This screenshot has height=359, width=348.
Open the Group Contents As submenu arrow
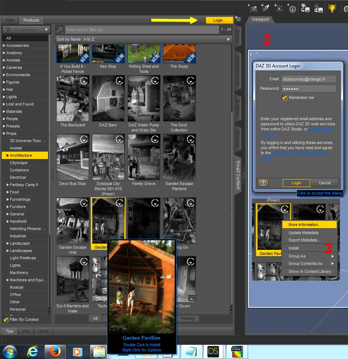pyautogui.click(x=333, y=263)
